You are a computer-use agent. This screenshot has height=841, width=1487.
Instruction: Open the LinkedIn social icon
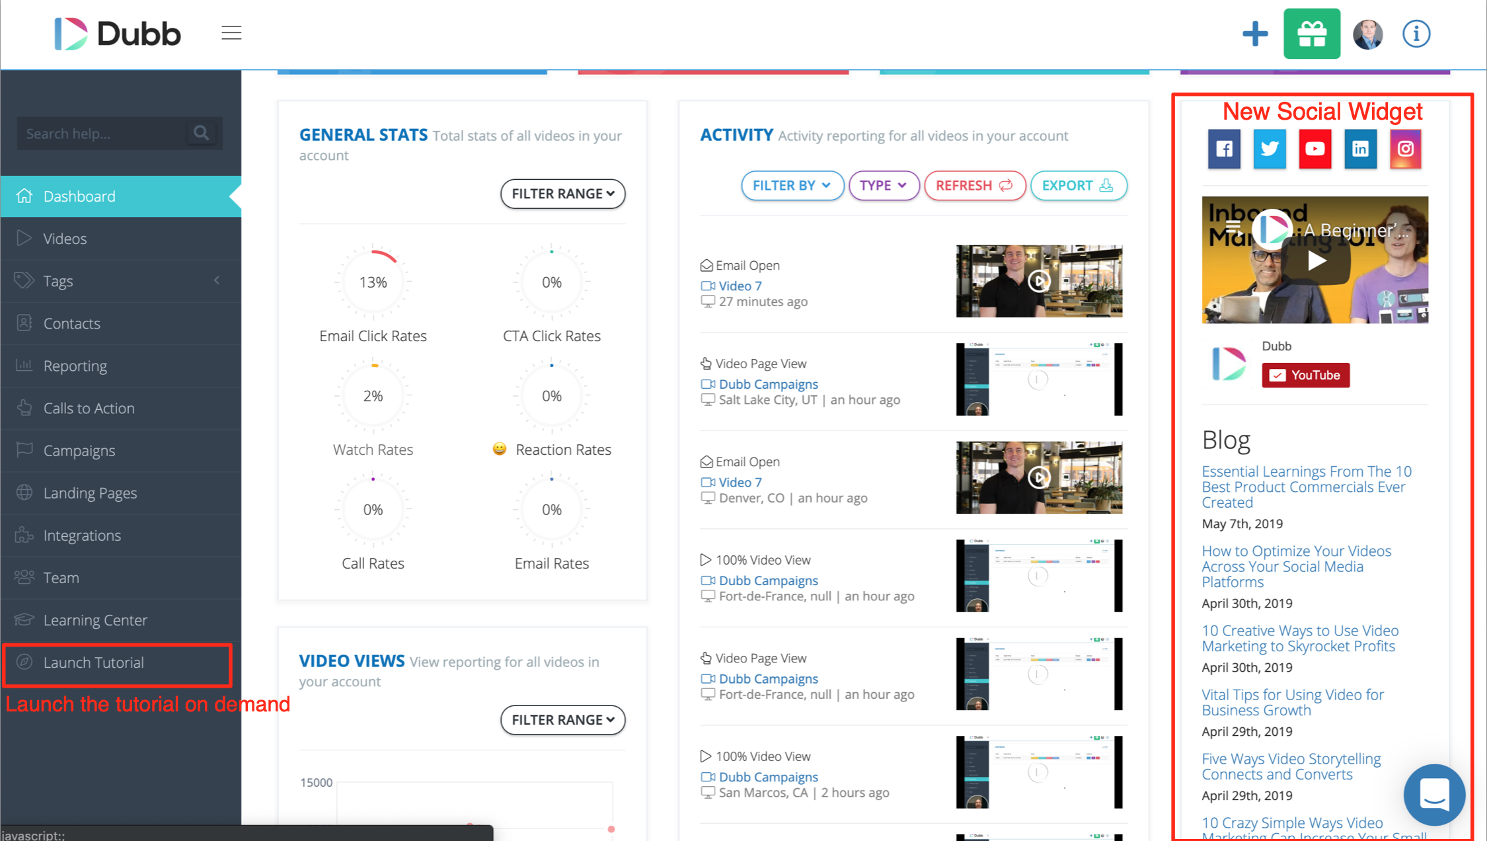[x=1360, y=149]
